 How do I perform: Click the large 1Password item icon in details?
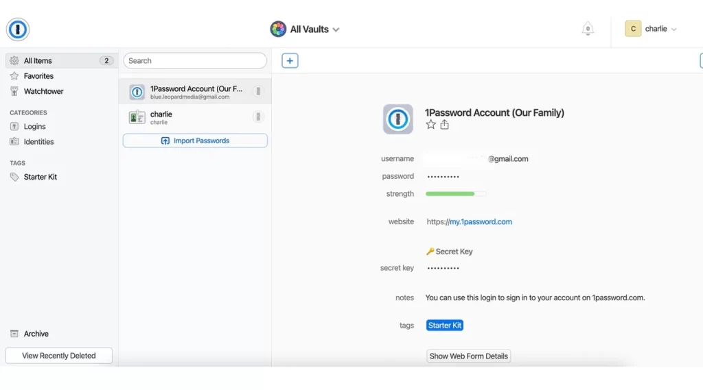pos(397,119)
